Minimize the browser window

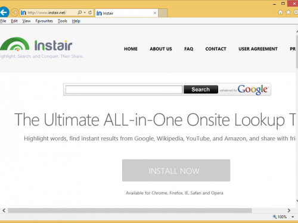[x=275, y=4]
